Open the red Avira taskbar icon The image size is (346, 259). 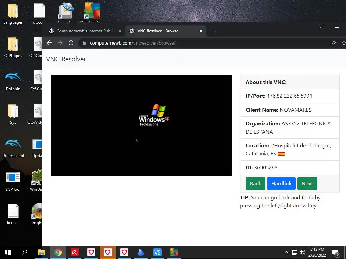pyautogui.click(x=75, y=252)
